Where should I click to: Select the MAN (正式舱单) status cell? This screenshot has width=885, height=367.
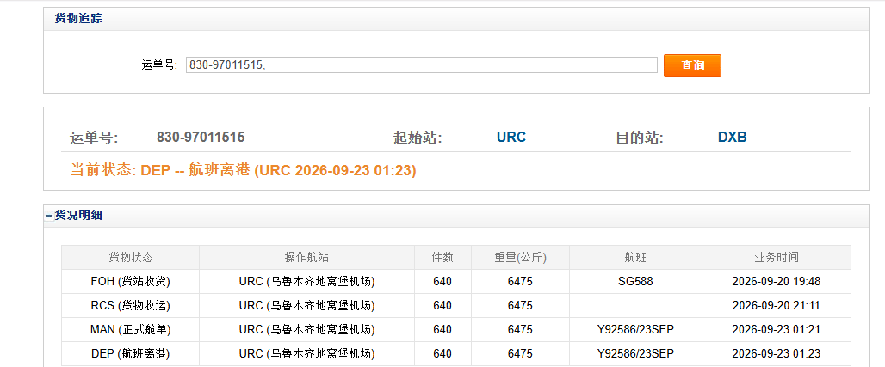[x=130, y=330]
